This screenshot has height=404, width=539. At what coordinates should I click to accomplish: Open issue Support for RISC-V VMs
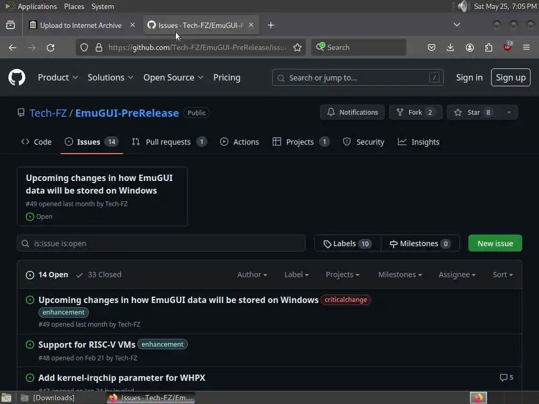tap(87, 345)
